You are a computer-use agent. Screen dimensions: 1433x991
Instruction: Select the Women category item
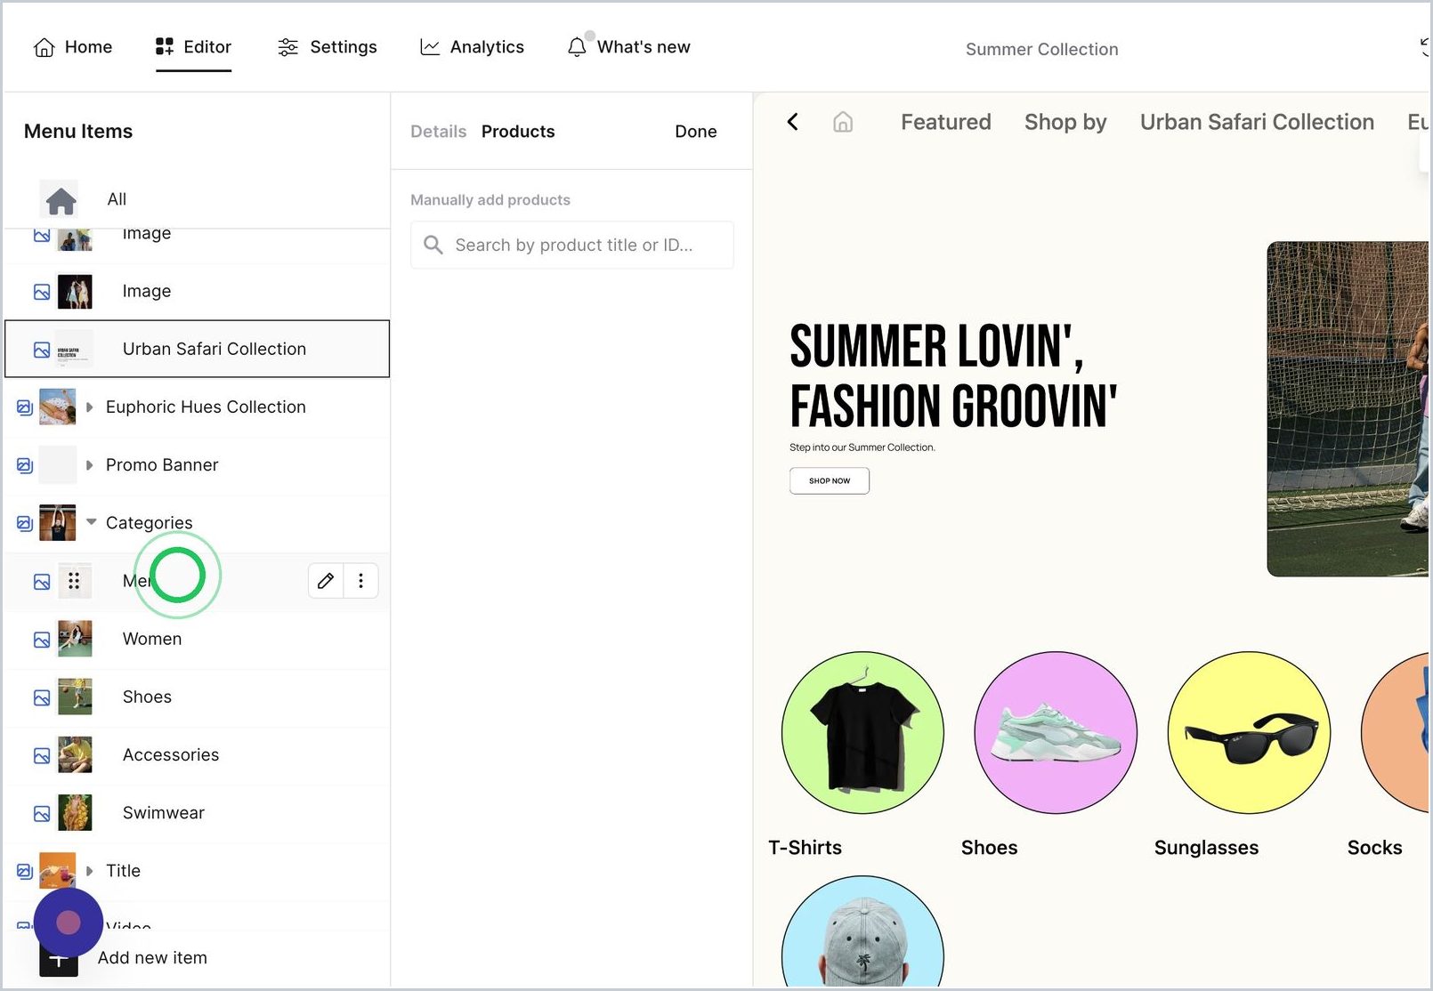coord(198,639)
